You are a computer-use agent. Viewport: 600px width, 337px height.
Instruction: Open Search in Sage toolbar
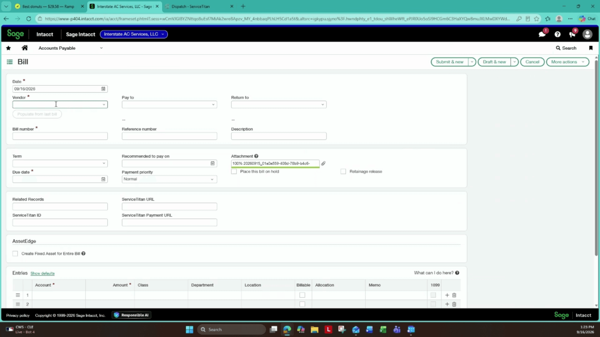566,48
